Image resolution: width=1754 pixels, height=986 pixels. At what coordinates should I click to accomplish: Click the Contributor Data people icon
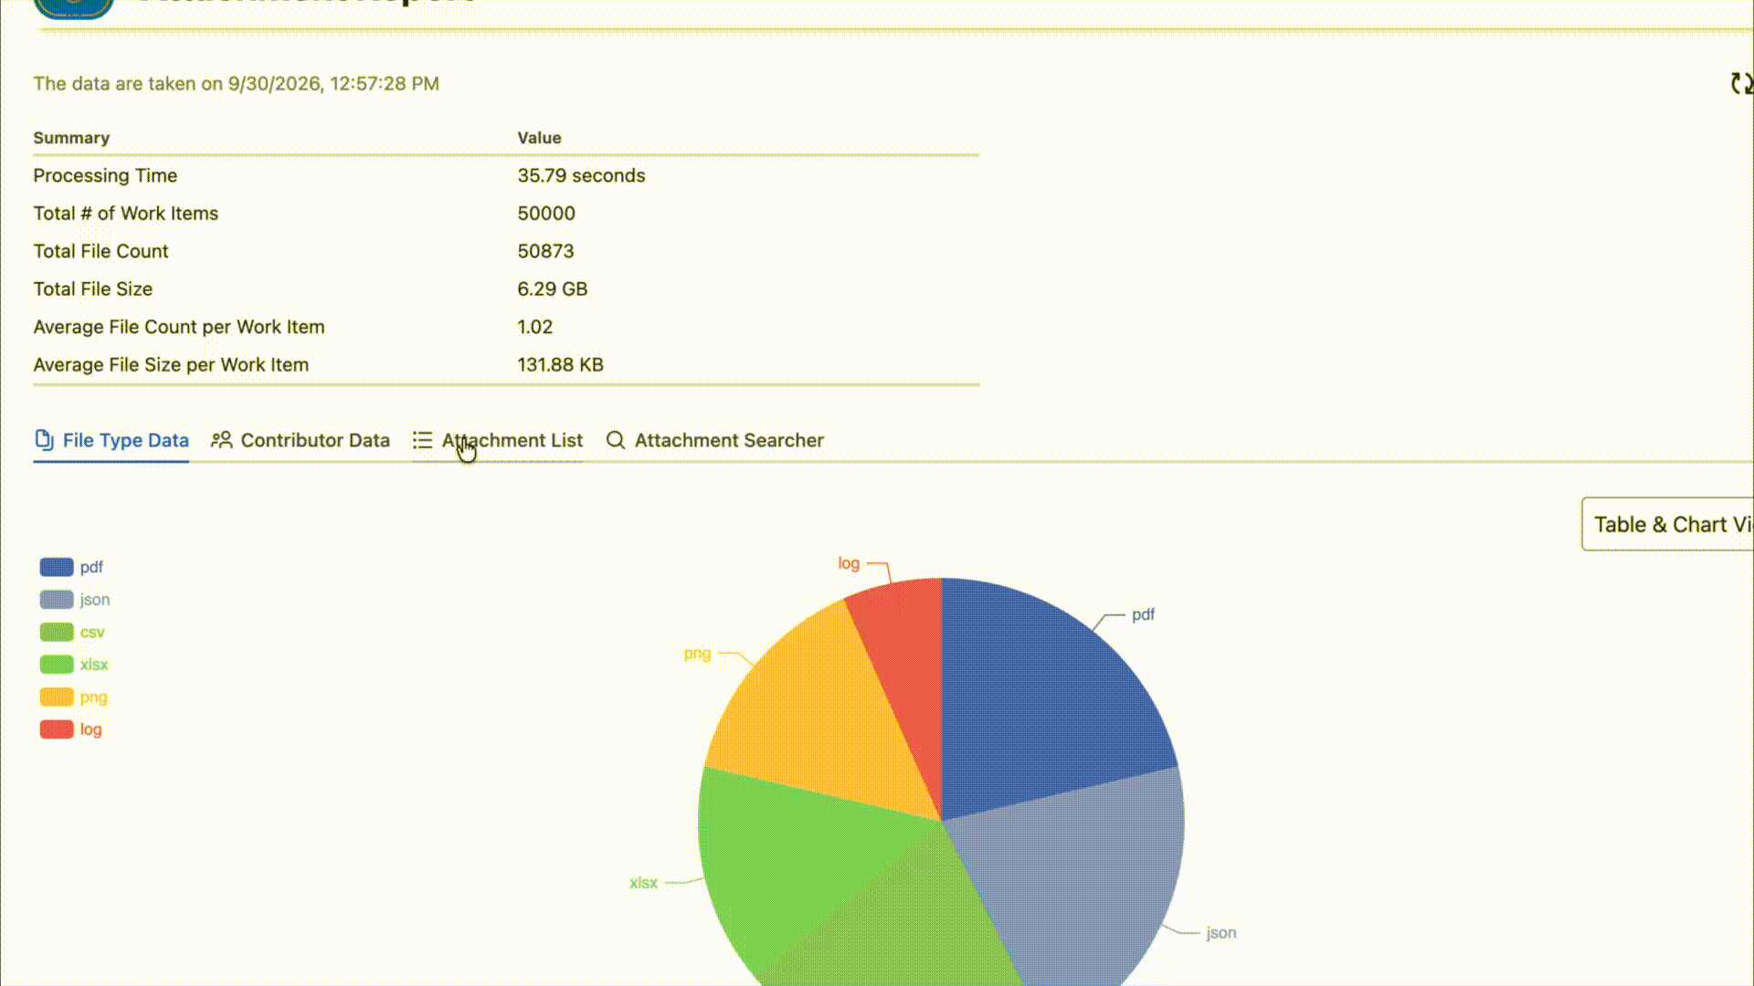click(222, 440)
